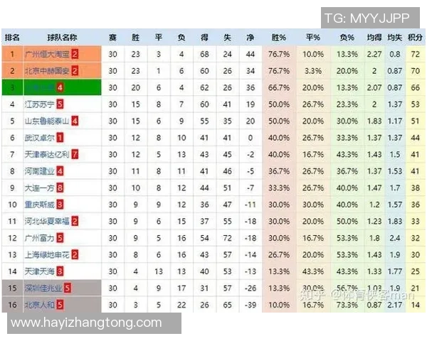The width and height of the screenshot is (427, 341).
Task: Click the red badge next to 北京中赫国安
Action: [x=75, y=70]
